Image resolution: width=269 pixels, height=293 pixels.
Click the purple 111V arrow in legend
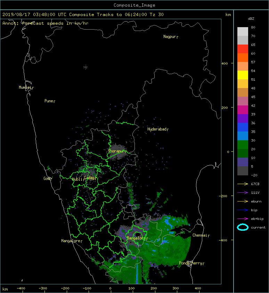click(243, 193)
